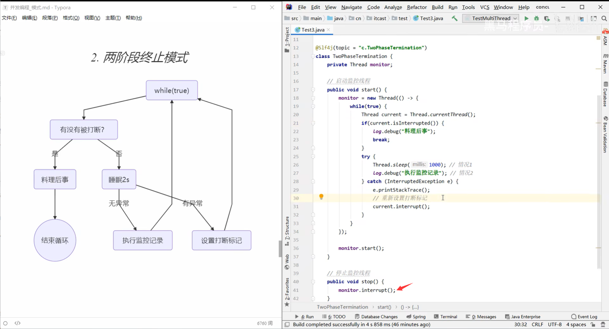Collapse the lambda fold at line 18

click(313, 98)
